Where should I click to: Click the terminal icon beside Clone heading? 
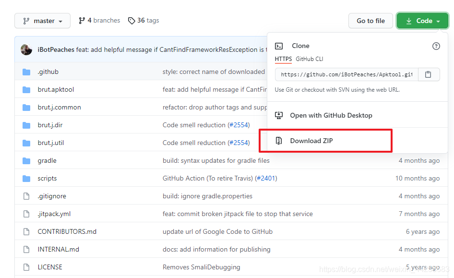[279, 46]
